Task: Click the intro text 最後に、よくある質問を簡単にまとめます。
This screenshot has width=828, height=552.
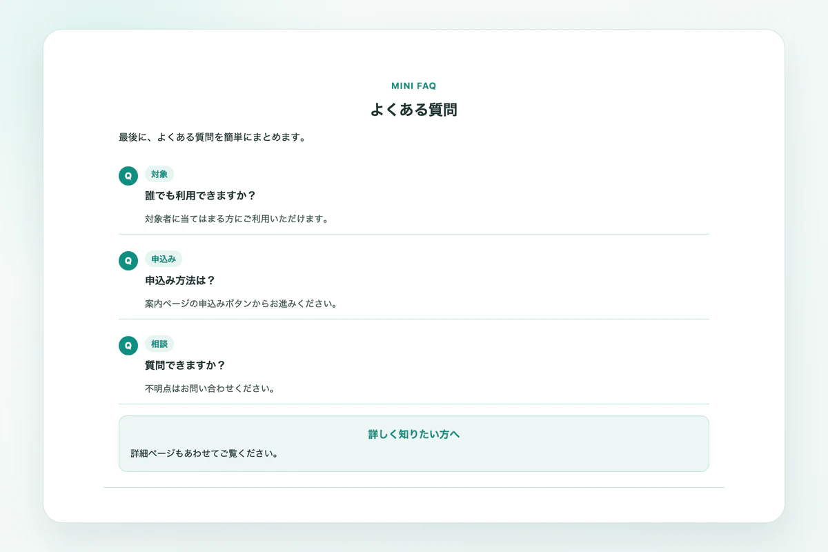Action: click(213, 137)
